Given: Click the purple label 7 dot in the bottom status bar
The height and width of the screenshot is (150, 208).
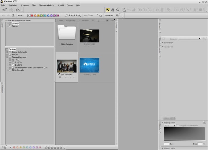Looking at the screenshot, I should tap(34, 147).
